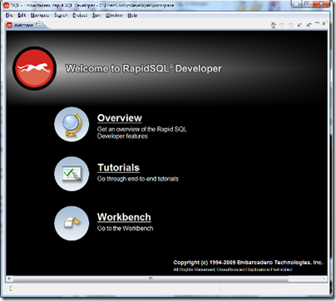Screen dimensions: 336x301
Task: Minimize the Welcome view panel
Action: click(317, 23)
